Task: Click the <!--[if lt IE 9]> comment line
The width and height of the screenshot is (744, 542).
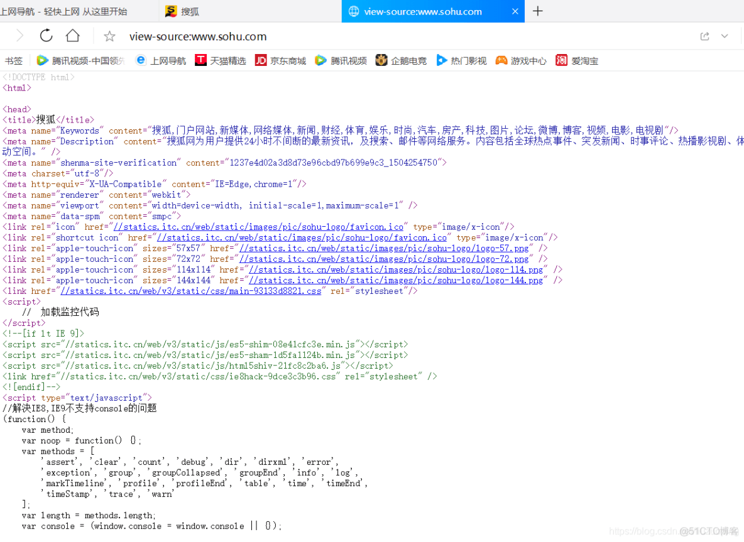Action: point(43,334)
